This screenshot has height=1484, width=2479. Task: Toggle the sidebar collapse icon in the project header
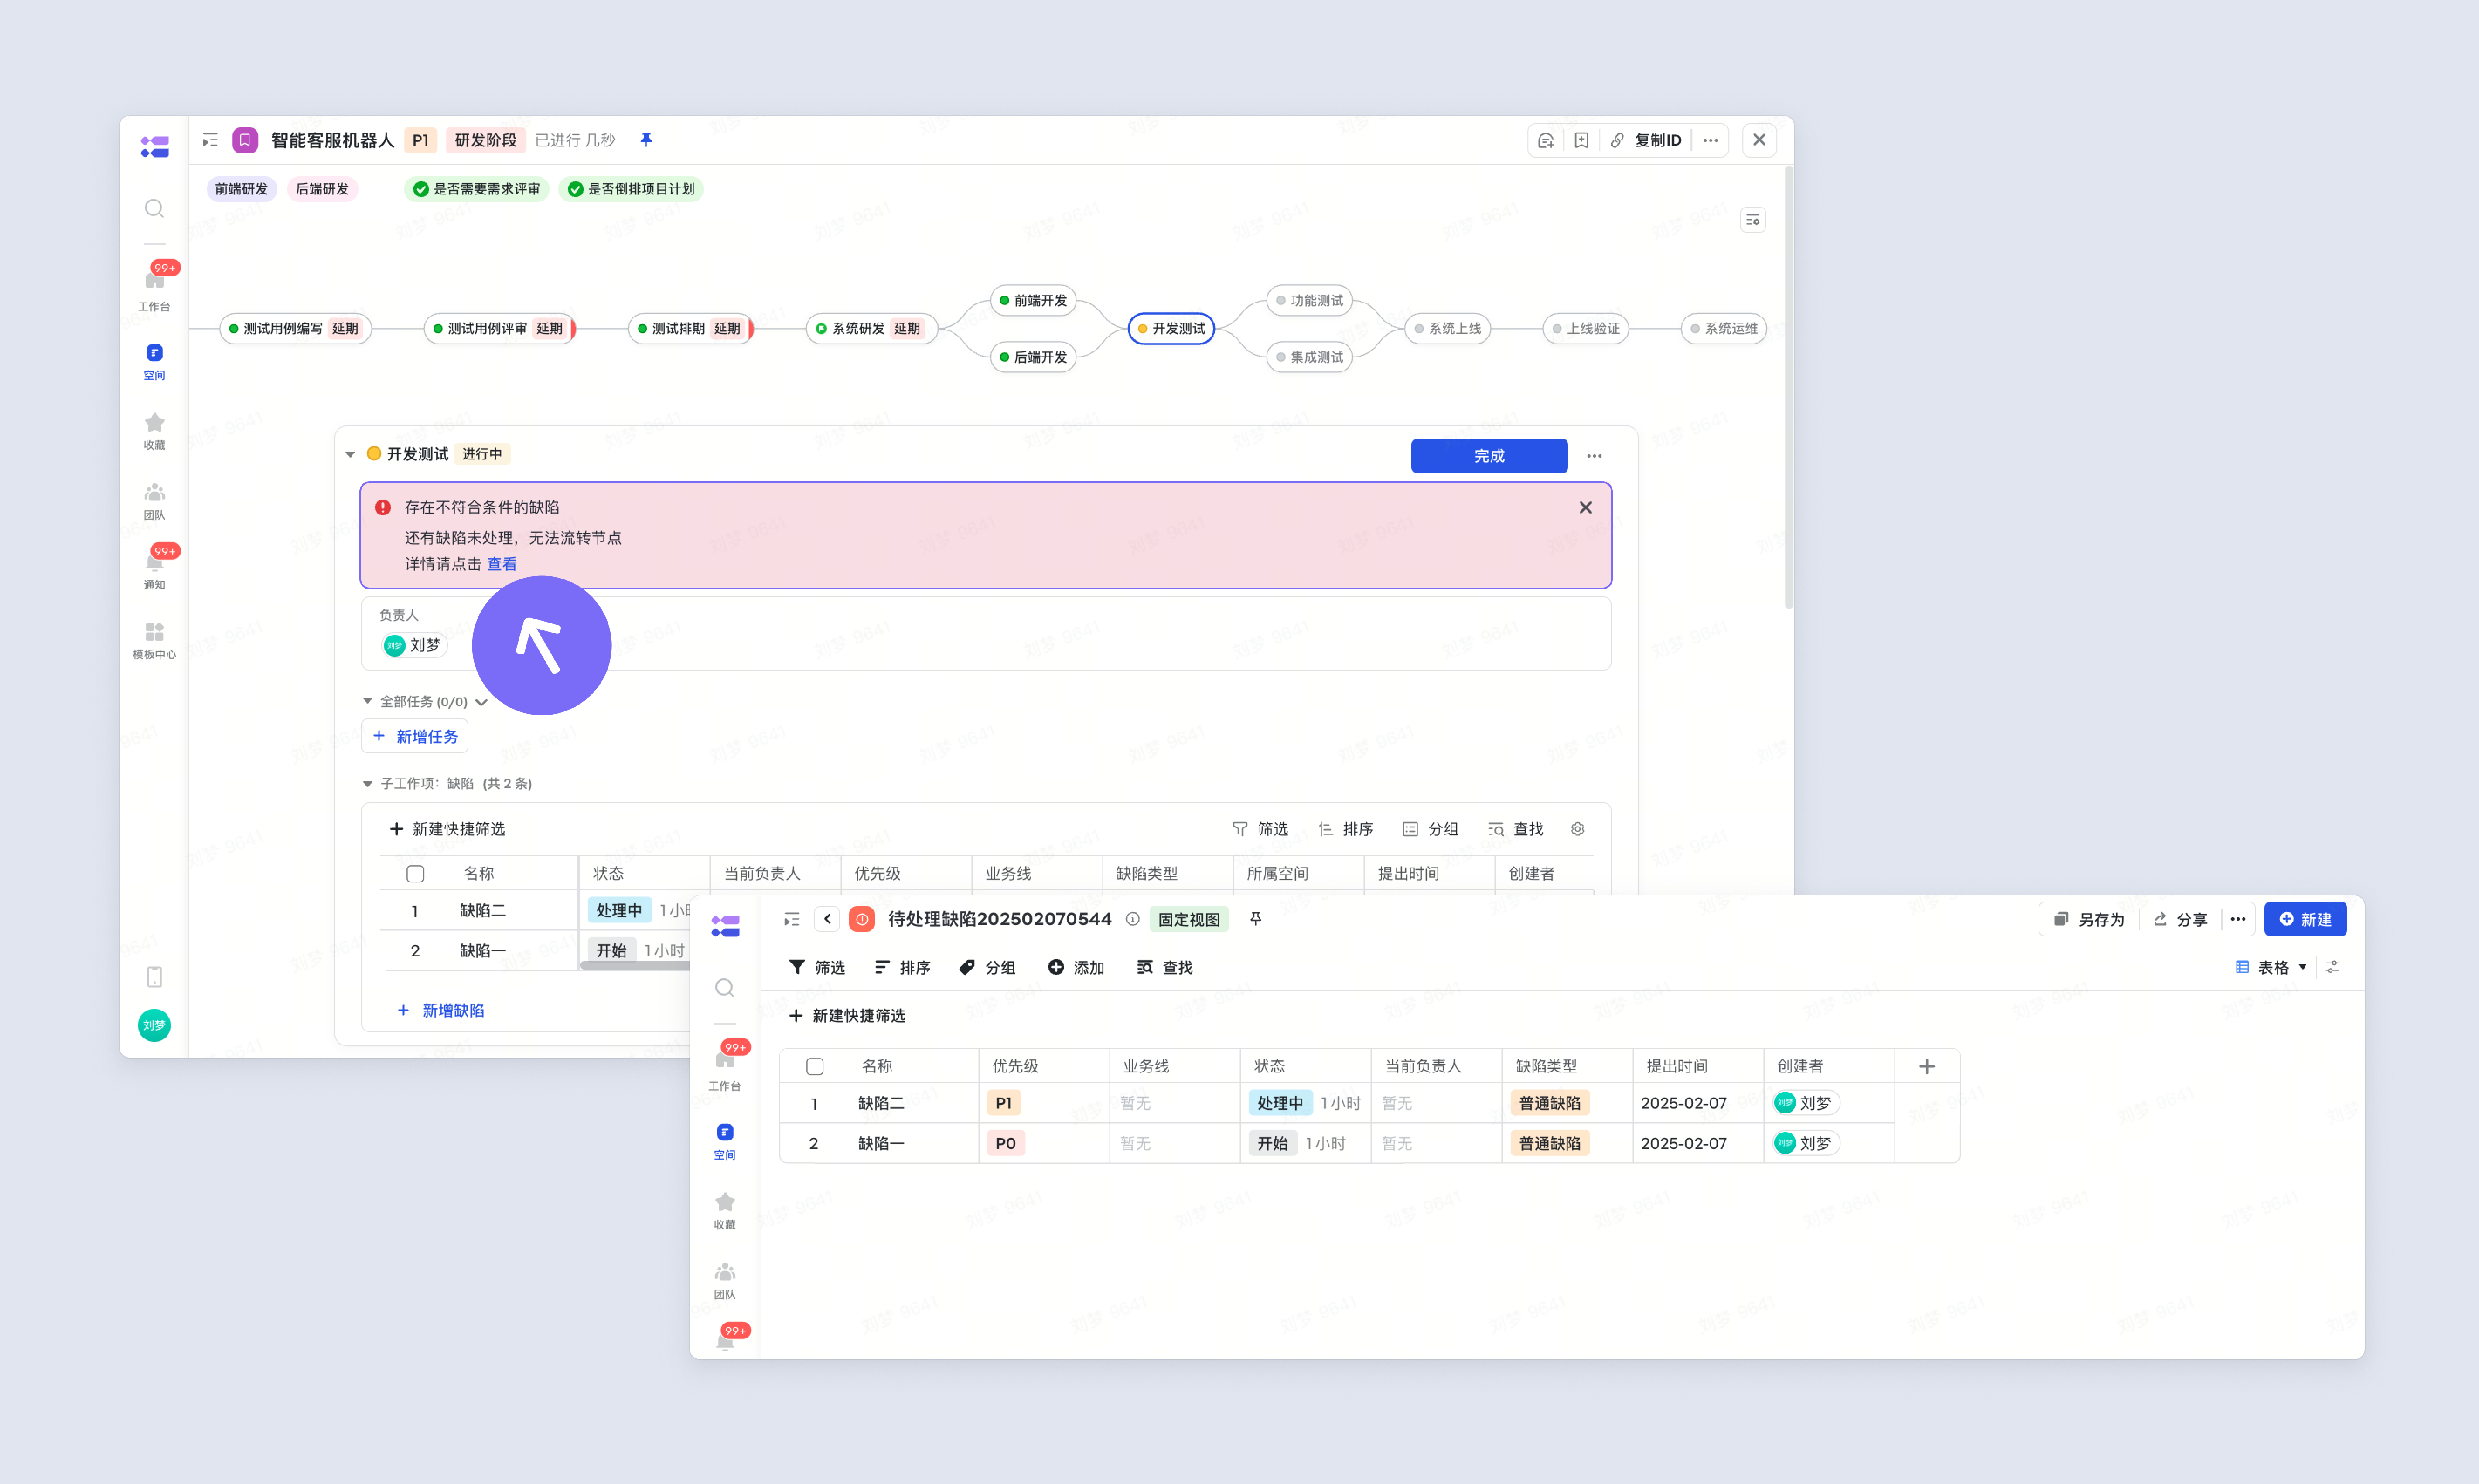[x=210, y=140]
